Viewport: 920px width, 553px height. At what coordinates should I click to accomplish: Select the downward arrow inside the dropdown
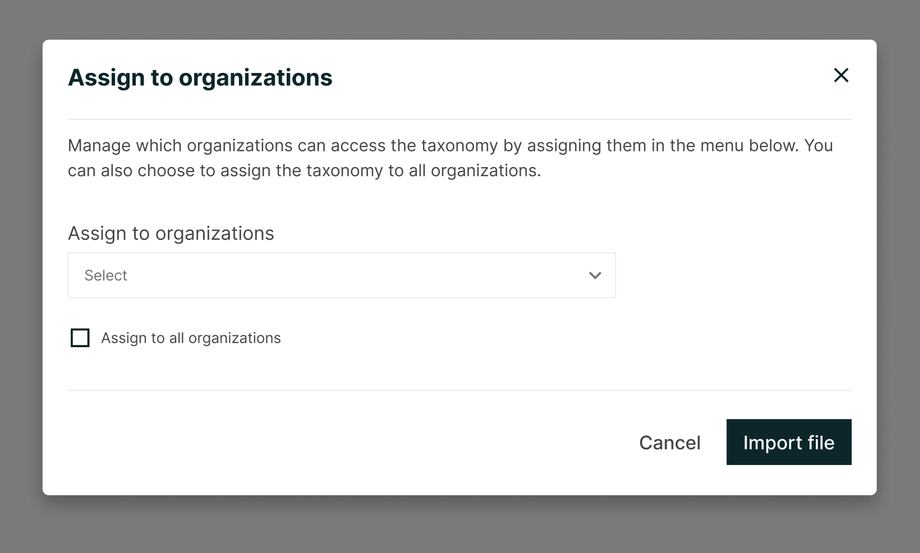595,275
